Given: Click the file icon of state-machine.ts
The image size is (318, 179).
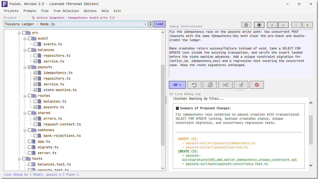Looking at the screenshot, I should click(x=40, y=90).
